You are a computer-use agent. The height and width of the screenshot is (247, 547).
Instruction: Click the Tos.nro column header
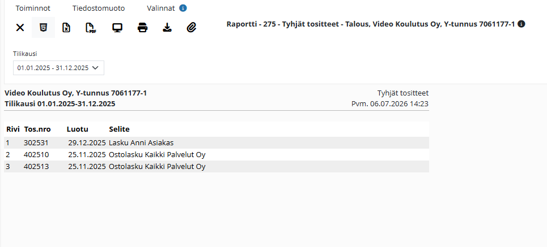click(x=37, y=129)
